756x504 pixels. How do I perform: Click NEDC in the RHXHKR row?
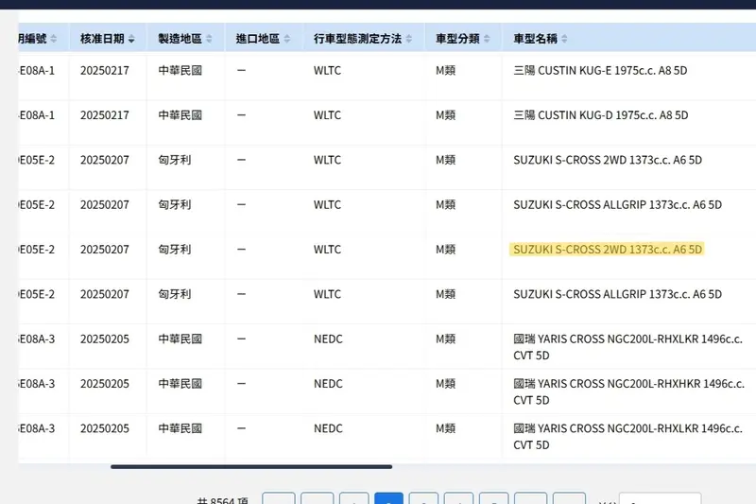(x=328, y=384)
